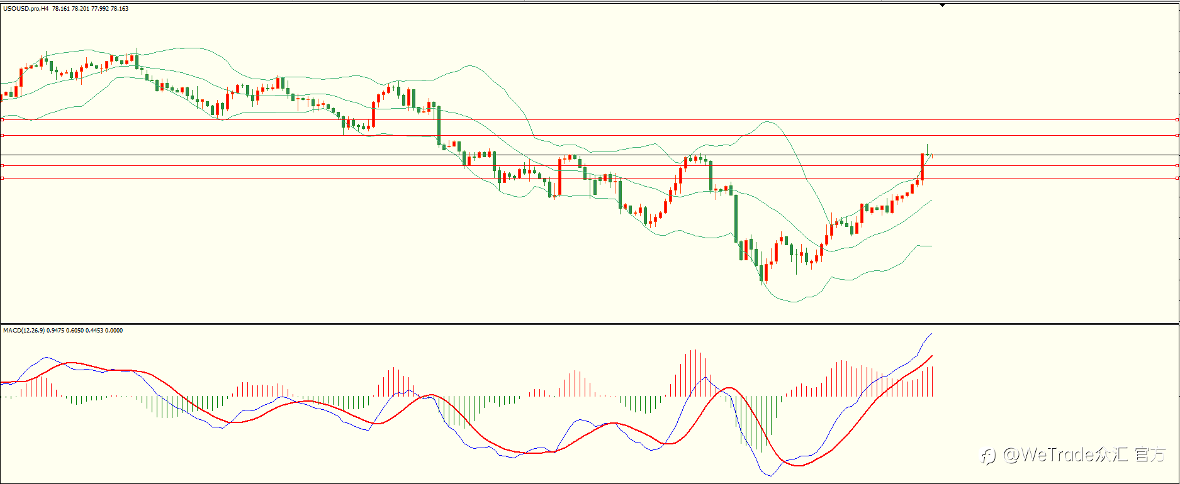The width and height of the screenshot is (1180, 484).
Task: Select left handle of red line below black line
Action: 3,165
